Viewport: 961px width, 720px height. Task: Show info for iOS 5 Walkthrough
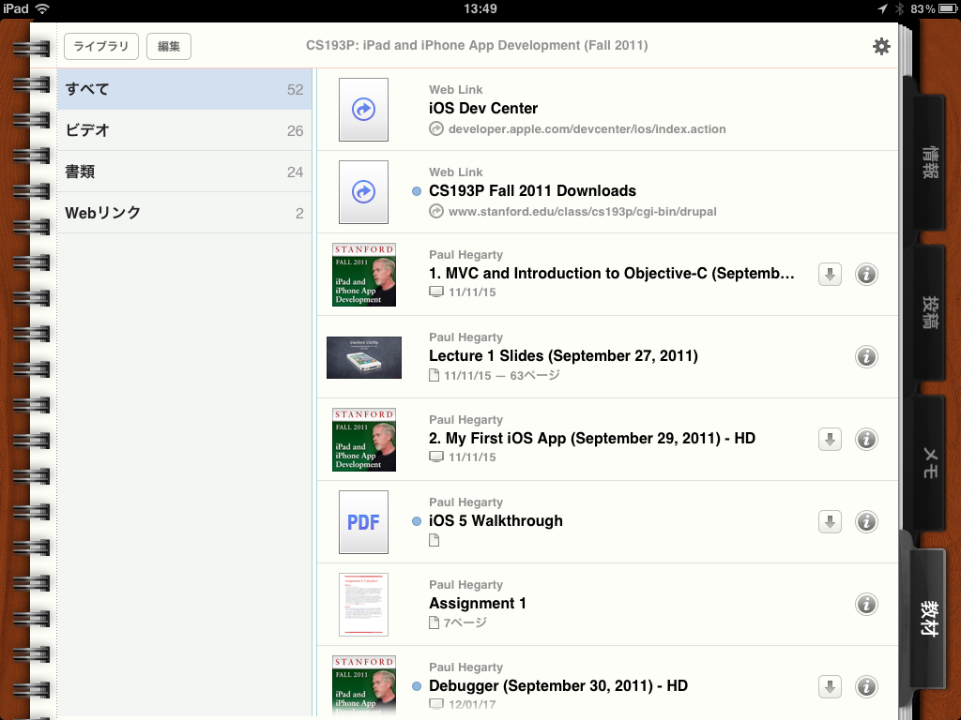[x=866, y=521]
